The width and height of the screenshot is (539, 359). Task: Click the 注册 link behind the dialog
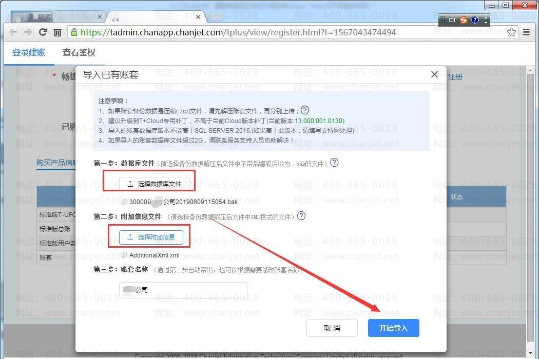[x=455, y=77]
